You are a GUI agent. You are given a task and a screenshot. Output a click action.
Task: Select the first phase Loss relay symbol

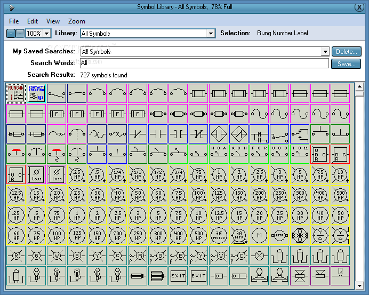36,174
